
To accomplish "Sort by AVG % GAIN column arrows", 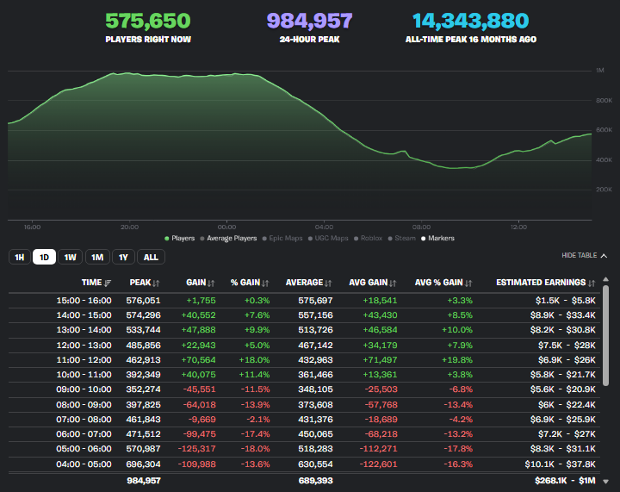I will [468, 283].
